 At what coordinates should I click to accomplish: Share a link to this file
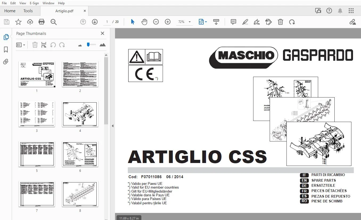[x=353, y=22]
